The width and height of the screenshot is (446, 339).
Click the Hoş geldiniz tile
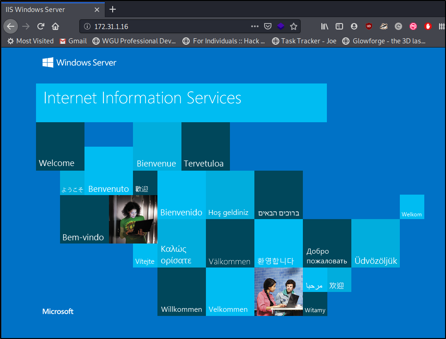click(230, 195)
